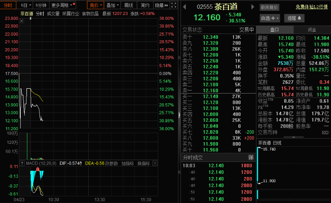Viewport: 331px width, 203px height.
Task: Click sell level 卖十 price 12.340
Action: point(211,37)
